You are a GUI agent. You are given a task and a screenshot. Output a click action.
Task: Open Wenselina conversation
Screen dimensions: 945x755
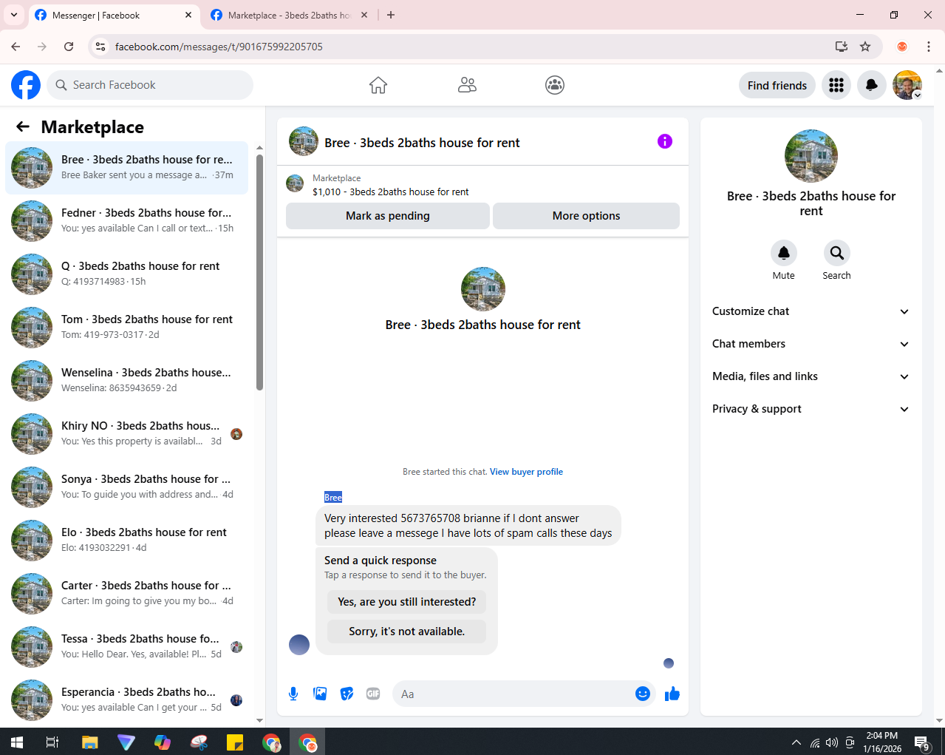click(x=127, y=381)
